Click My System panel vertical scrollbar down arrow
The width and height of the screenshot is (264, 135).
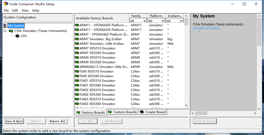point(259,109)
